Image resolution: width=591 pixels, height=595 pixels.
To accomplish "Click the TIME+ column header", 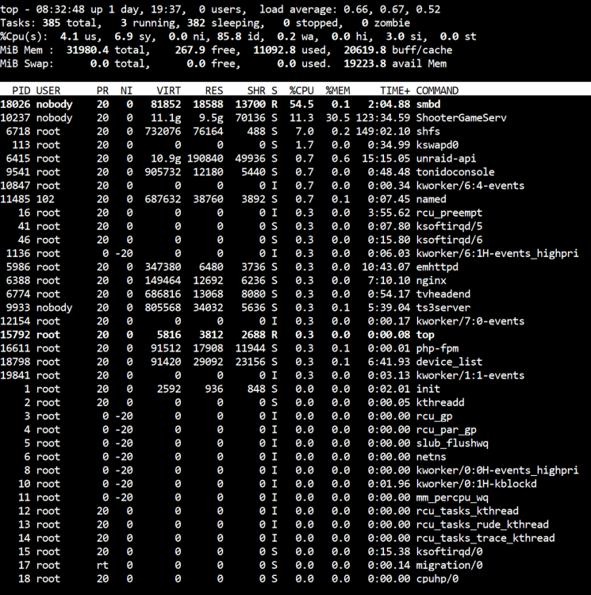I will pyautogui.click(x=395, y=90).
